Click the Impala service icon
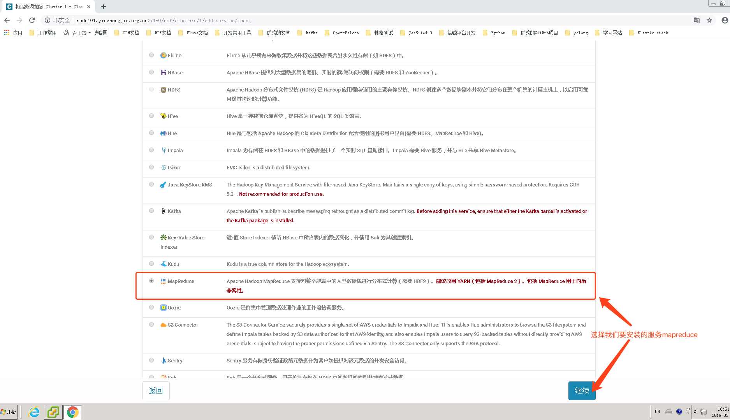The height and width of the screenshot is (420, 730). click(x=164, y=150)
